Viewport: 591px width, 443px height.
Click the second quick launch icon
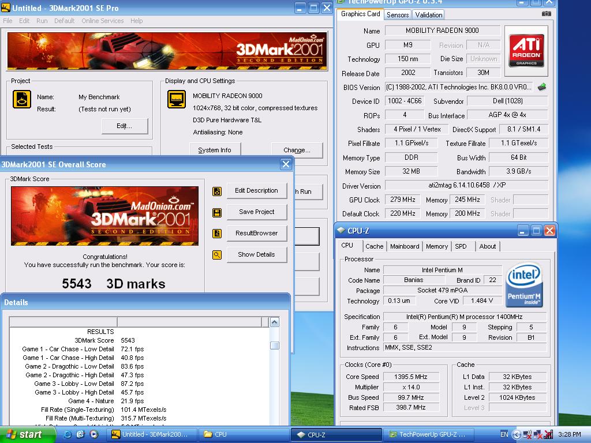[x=80, y=434]
